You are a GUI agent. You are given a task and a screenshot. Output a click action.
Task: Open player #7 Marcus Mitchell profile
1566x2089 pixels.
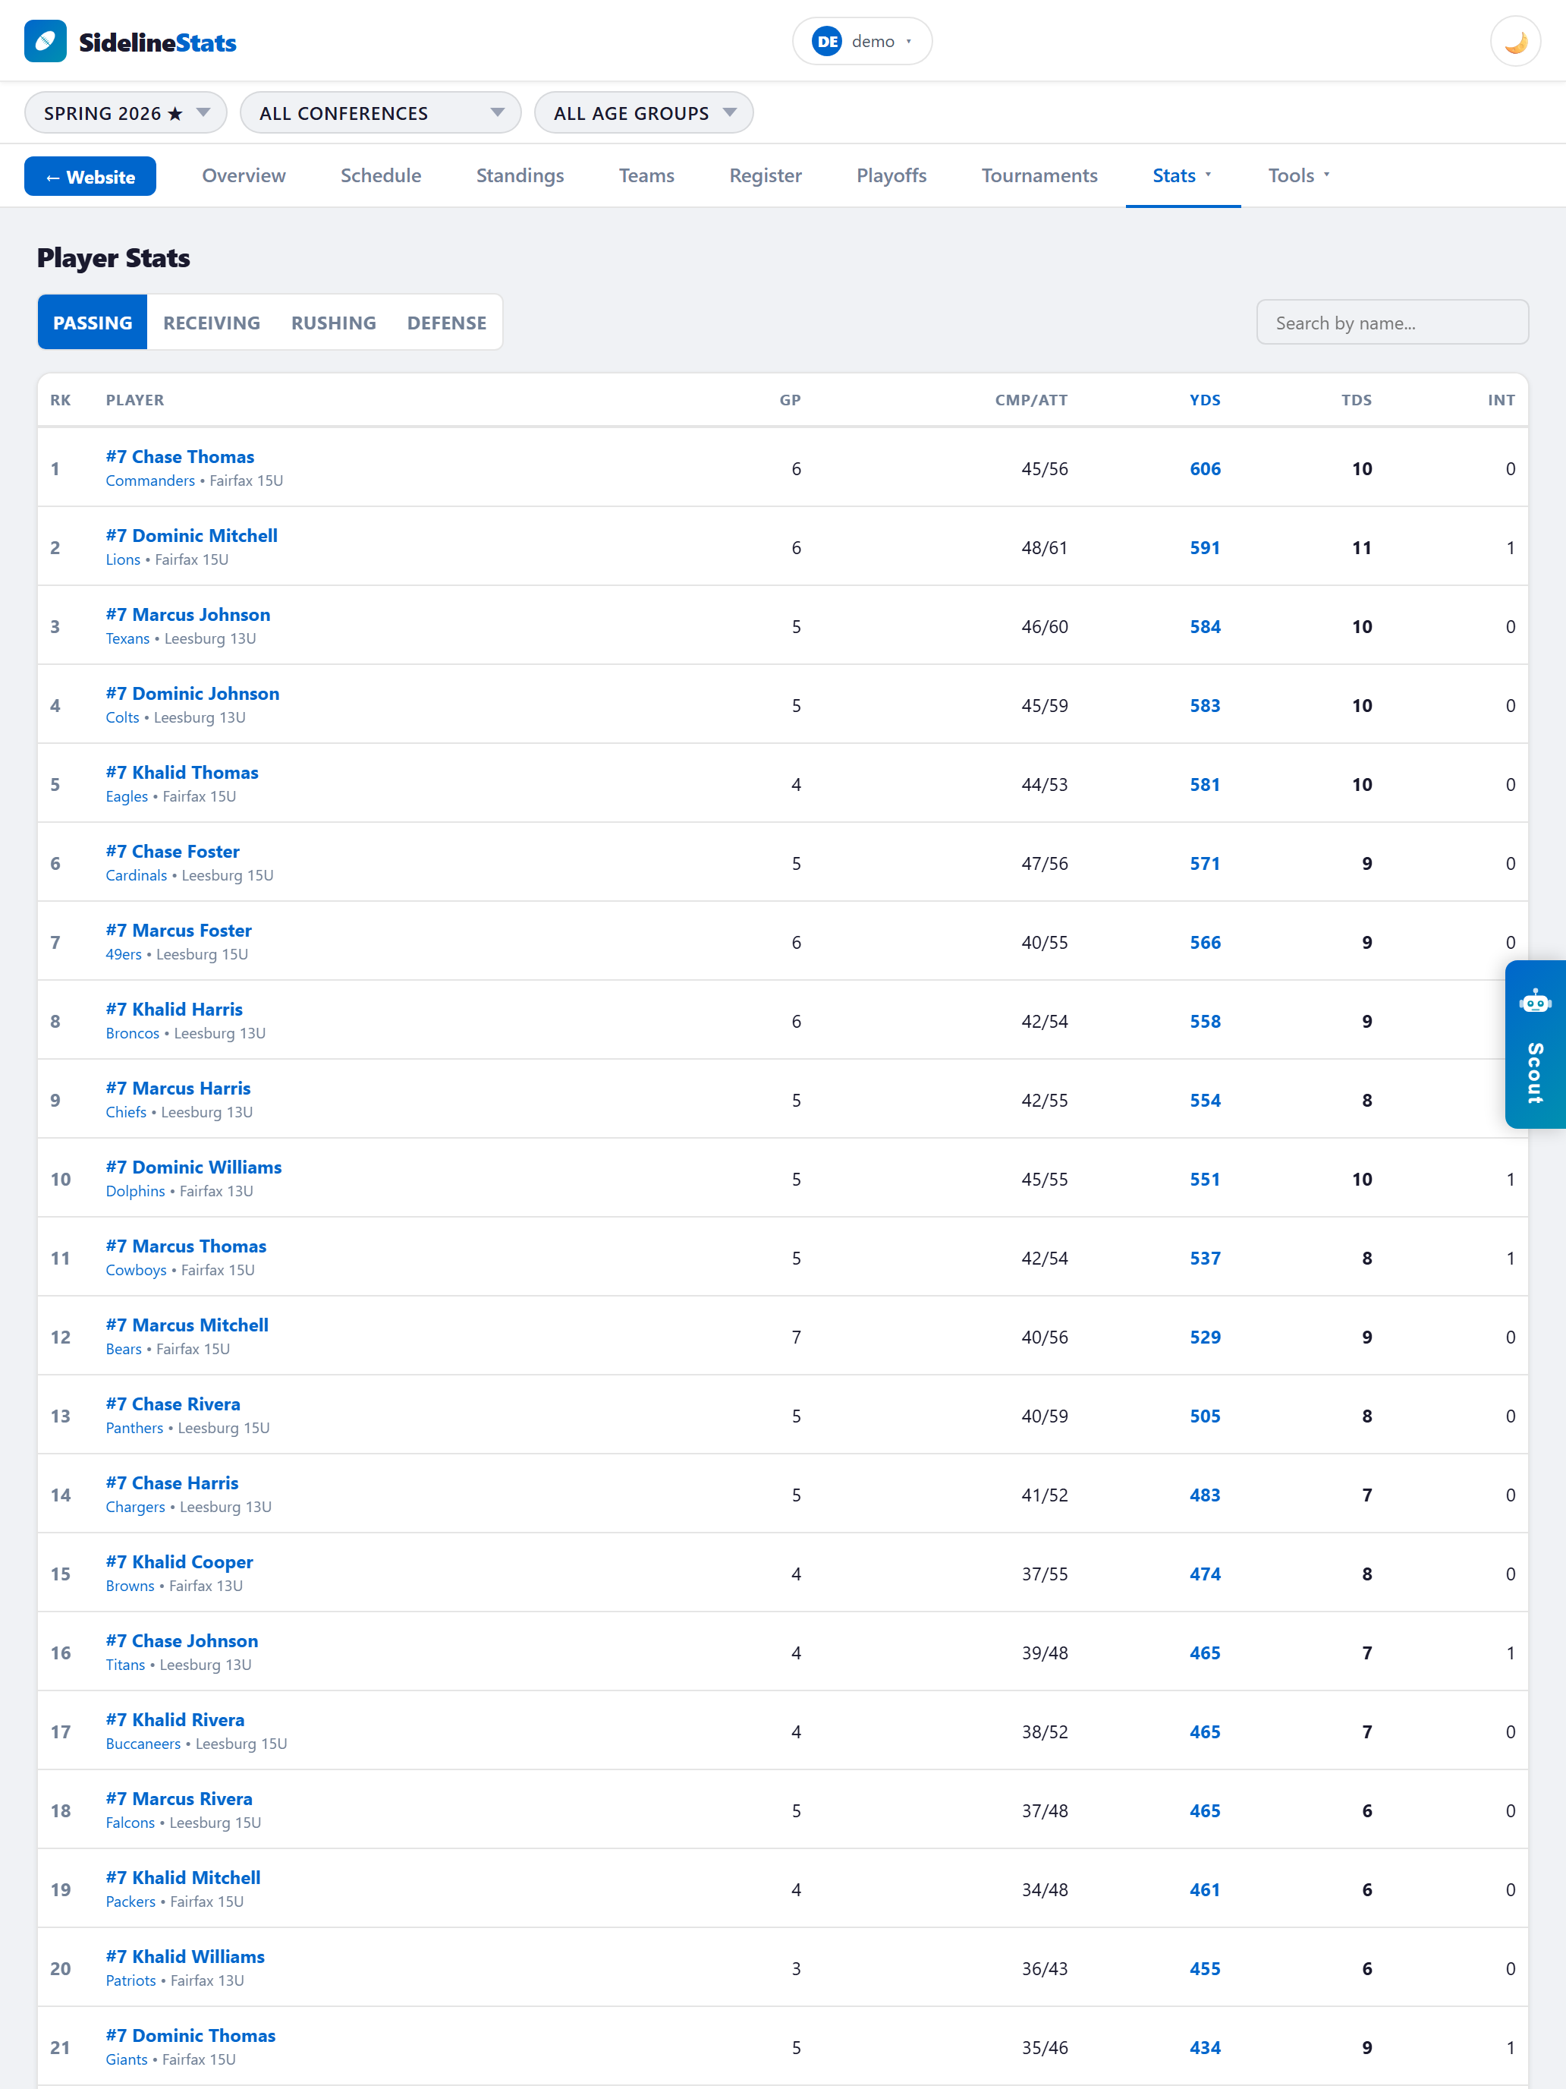187,1325
